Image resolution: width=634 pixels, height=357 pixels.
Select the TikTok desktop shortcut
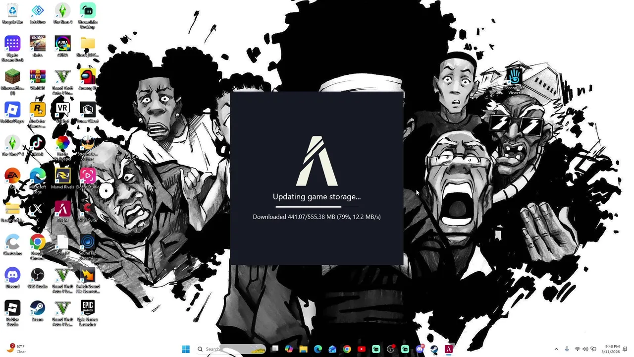38,146
